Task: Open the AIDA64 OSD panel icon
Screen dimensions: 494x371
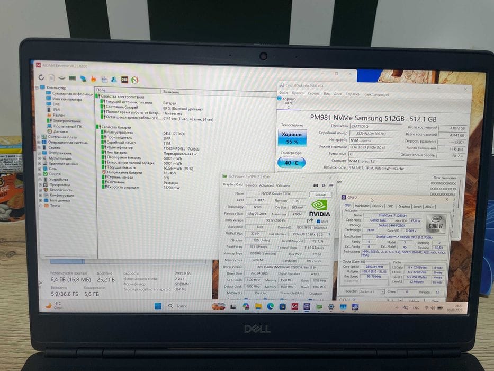Action: pyautogui.click(x=124, y=80)
